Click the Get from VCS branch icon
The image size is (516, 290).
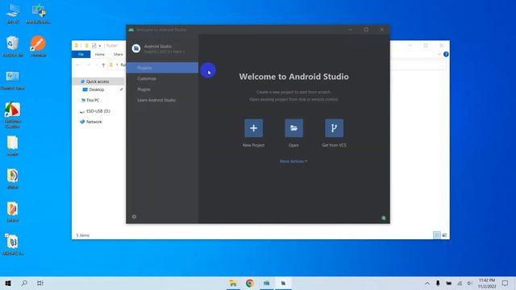[334, 128]
